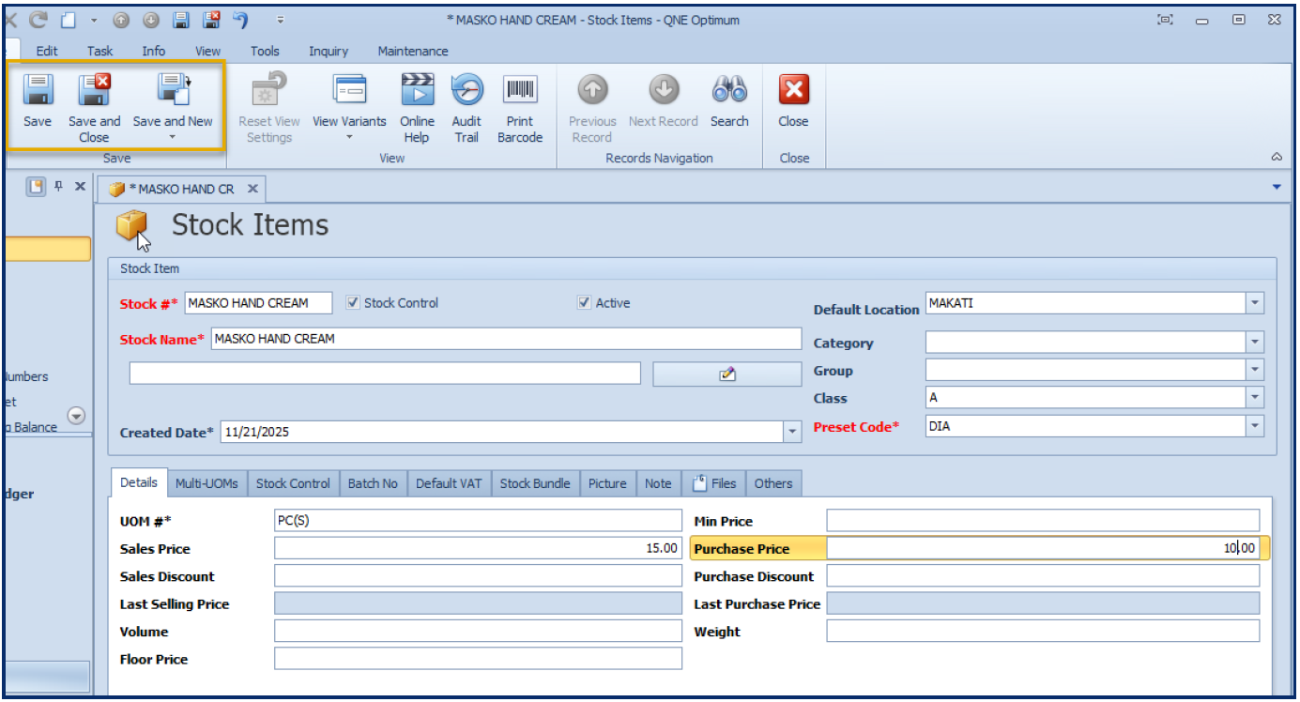Viewport: 1300px width, 702px height.
Task: Go to Next Record
Action: click(664, 90)
